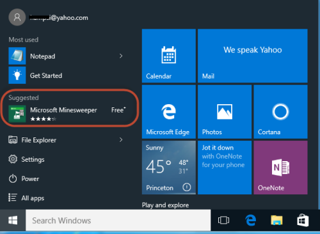Launch Edge from the taskbar

point(251,220)
